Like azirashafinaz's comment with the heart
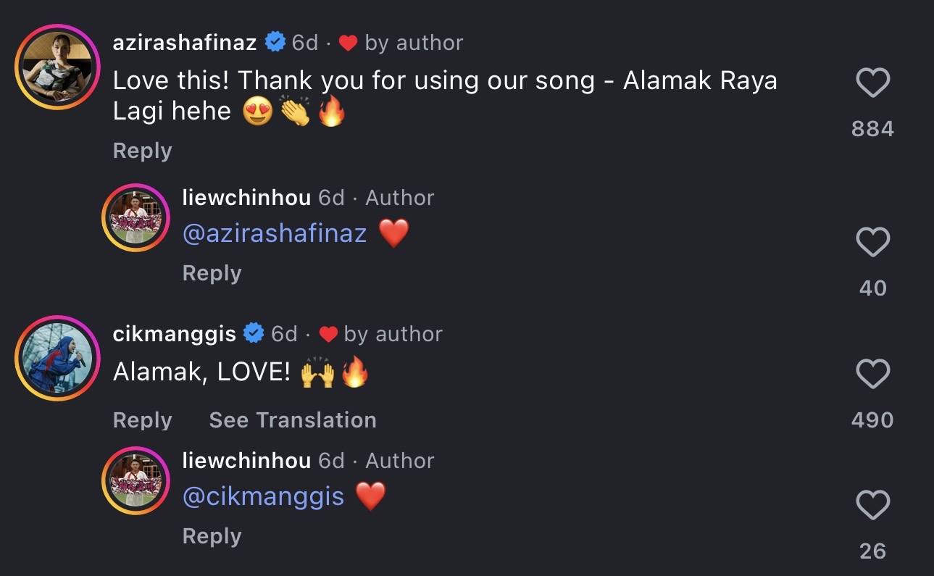The height and width of the screenshot is (576, 934). pos(872,84)
